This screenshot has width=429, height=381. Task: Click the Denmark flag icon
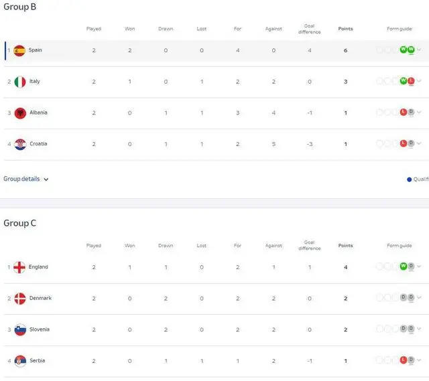[x=20, y=299]
